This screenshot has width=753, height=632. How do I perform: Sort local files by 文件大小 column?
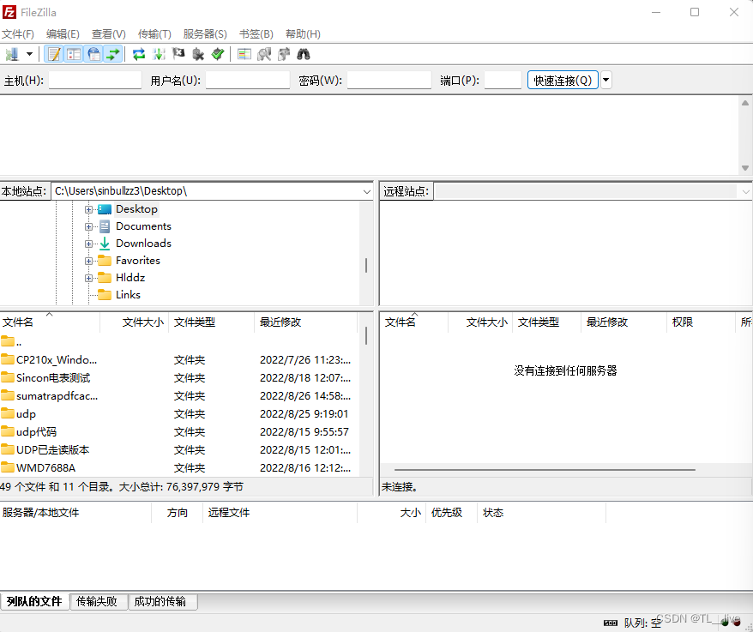[134, 322]
